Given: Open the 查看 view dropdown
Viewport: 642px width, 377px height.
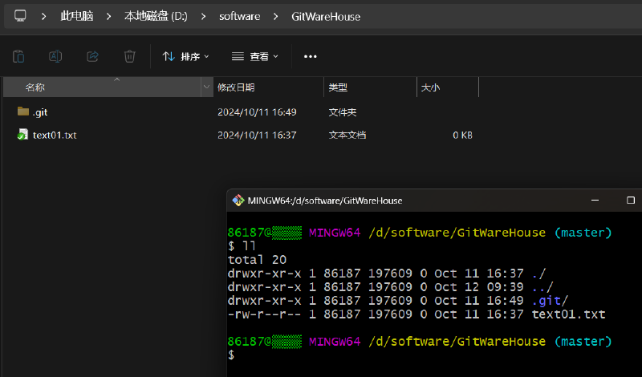Looking at the screenshot, I should coord(254,56).
